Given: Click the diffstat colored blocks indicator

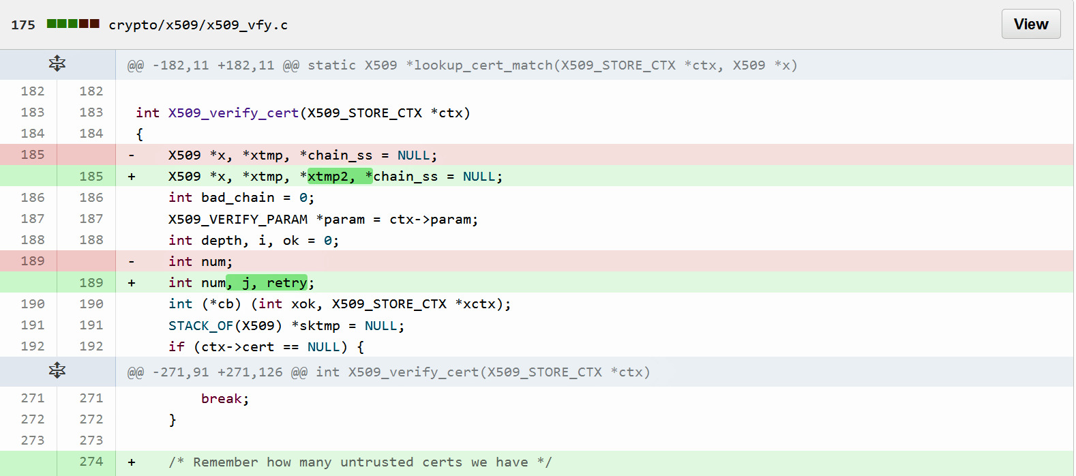Looking at the screenshot, I should (73, 24).
